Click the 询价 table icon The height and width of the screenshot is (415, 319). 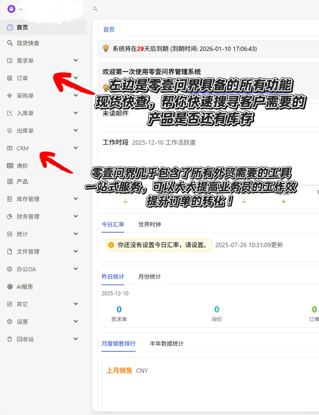click(x=10, y=166)
